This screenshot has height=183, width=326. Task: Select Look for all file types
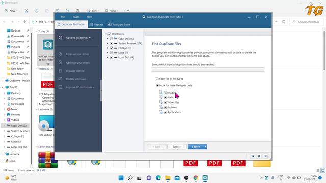point(157,79)
